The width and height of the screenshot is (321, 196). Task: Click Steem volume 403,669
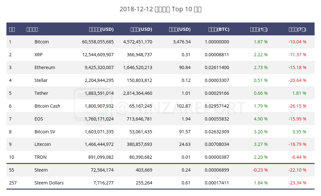(x=144, y=170)
